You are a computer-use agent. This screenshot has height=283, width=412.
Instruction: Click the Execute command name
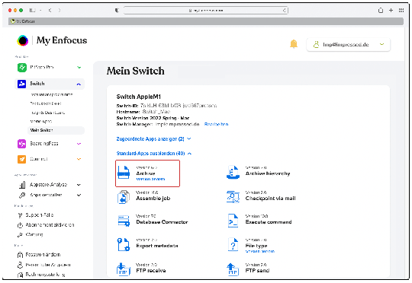pos(269,222)
